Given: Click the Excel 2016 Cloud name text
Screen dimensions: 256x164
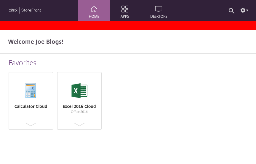Looking at the screenshot, I should coord(79,106).
